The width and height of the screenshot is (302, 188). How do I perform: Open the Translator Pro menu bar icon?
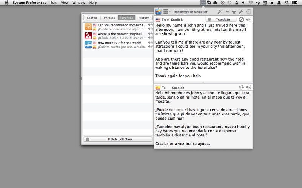coord(203,3)
